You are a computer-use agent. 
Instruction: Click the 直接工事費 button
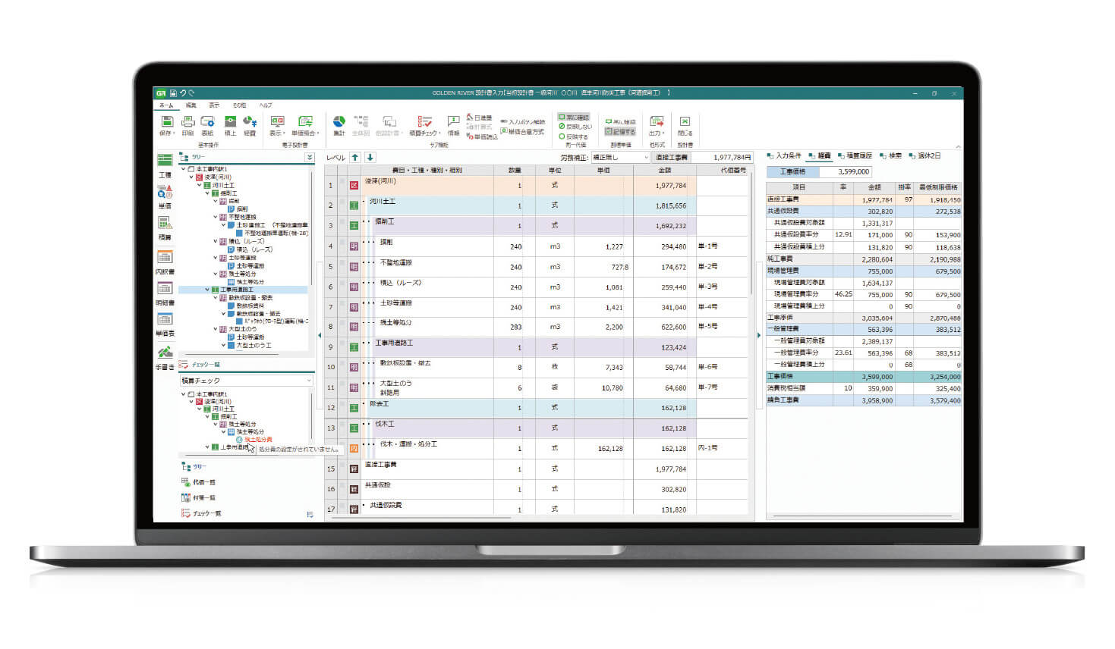[672, 157]
